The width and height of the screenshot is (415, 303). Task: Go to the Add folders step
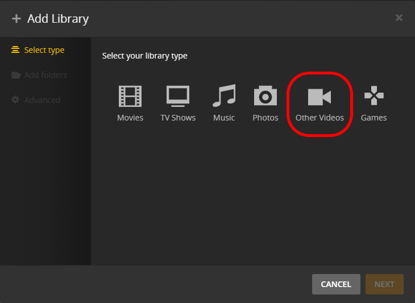coord(39,75)
